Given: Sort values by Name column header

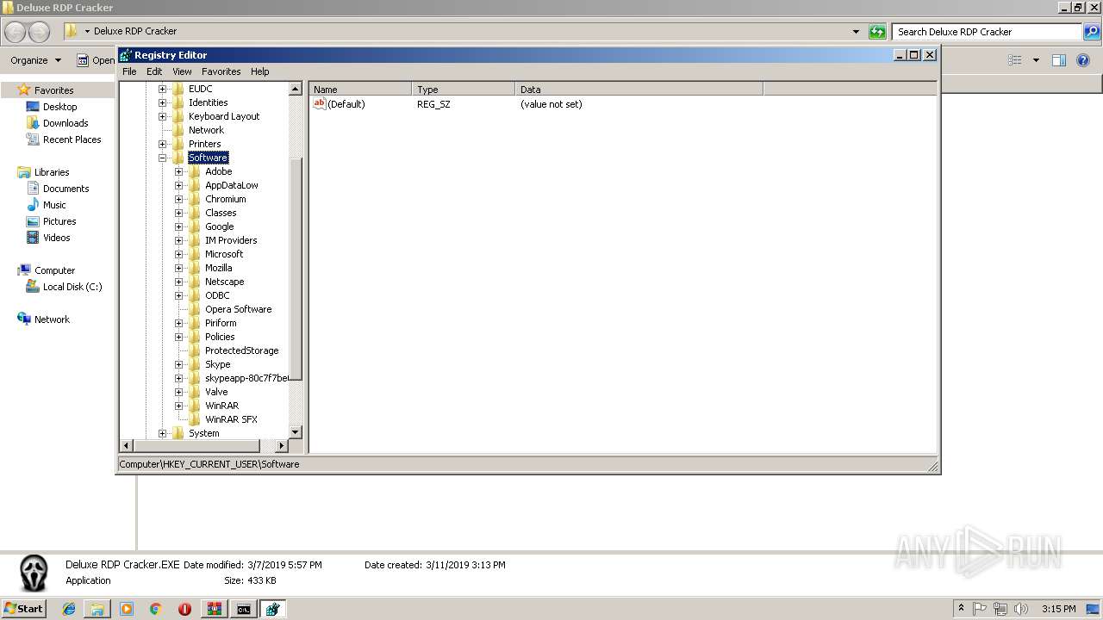Looking at the screenshot, I should (360, 89).
